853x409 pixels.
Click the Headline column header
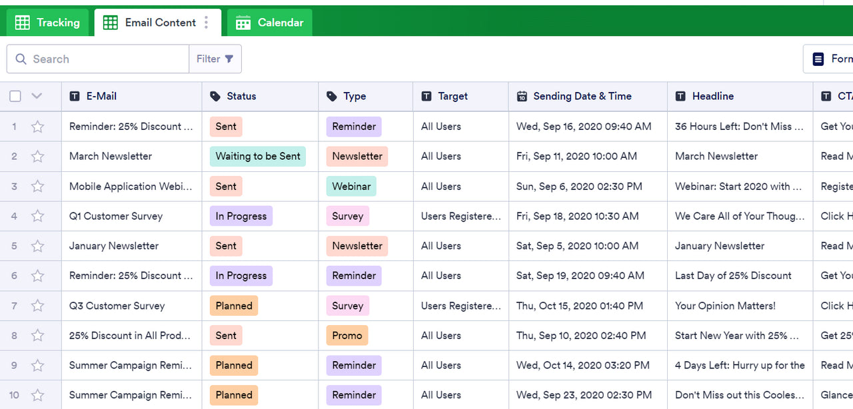[x=740, y=96]
